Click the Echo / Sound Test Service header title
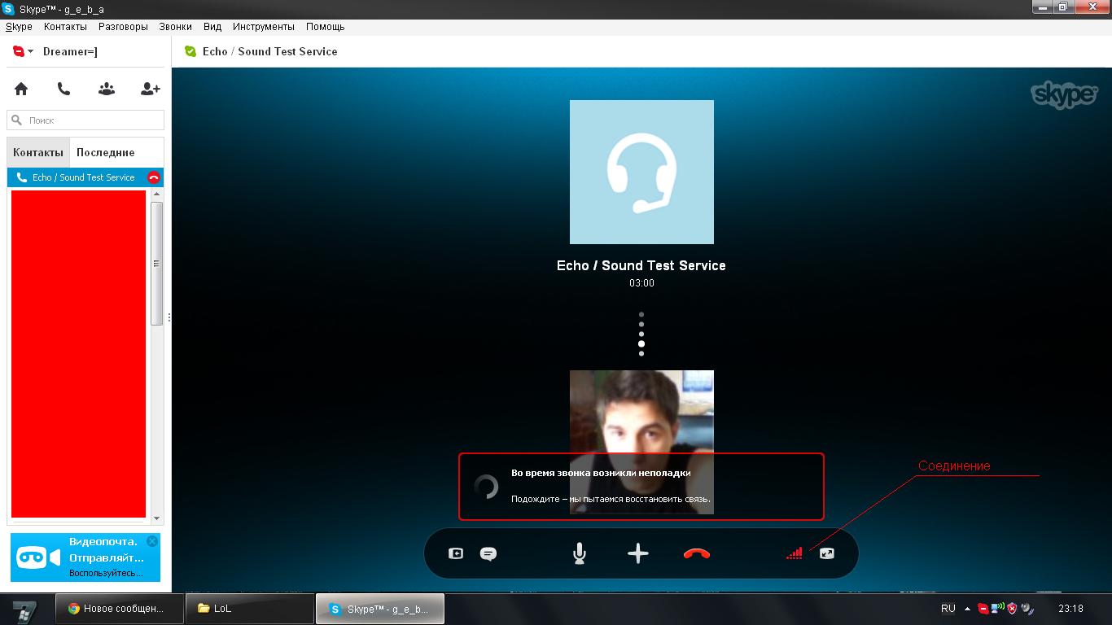Screen dimensions: 1112x625 coord(270,51)
